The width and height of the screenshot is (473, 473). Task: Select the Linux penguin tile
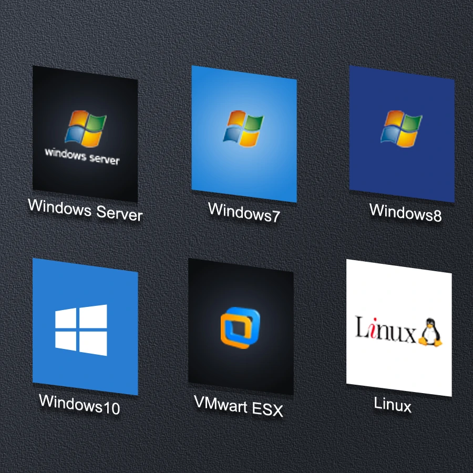(399, 327)
